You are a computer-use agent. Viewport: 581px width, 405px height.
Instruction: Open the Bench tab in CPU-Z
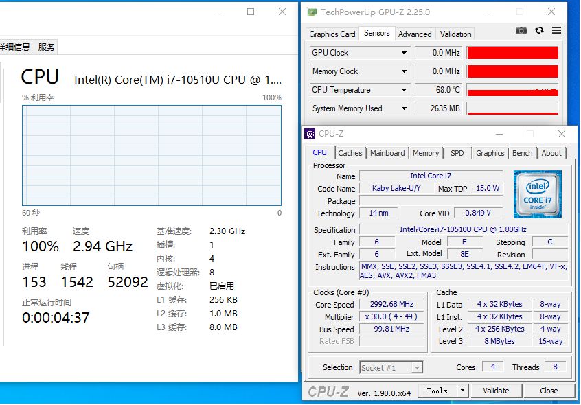click(x=522, y=153)
